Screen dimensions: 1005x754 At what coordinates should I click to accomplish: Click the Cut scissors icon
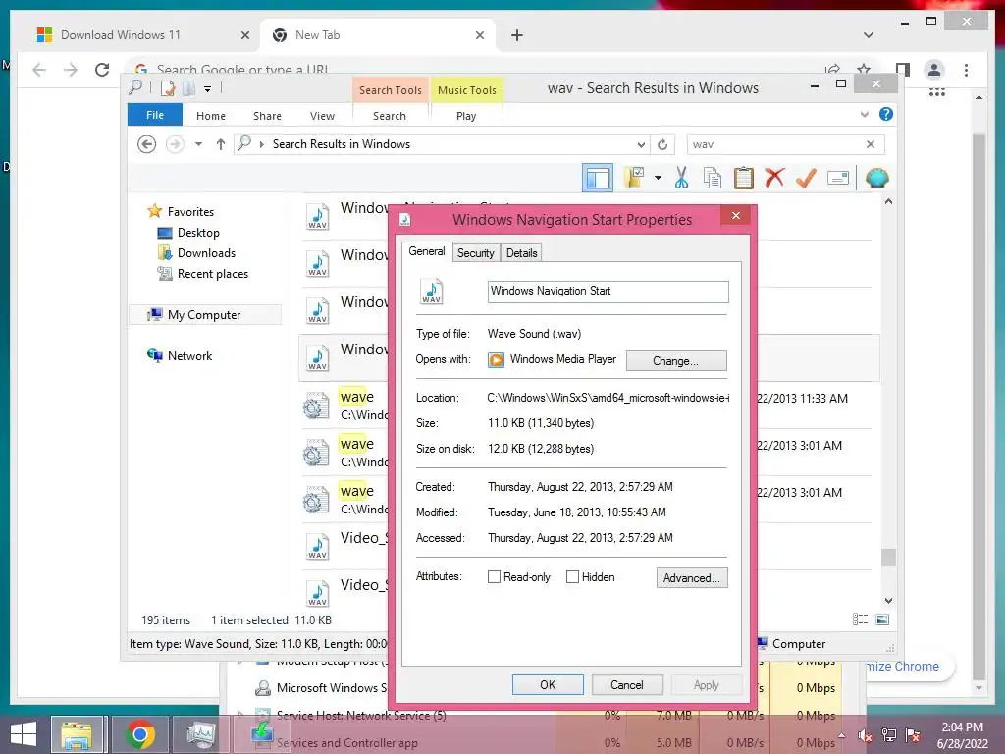click(681, 178)
